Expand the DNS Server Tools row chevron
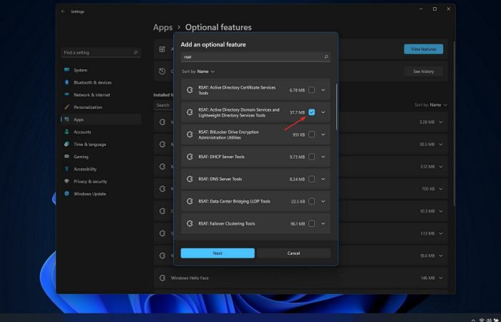The height and width of the screenshot is (322, 501). coord(323,179)
